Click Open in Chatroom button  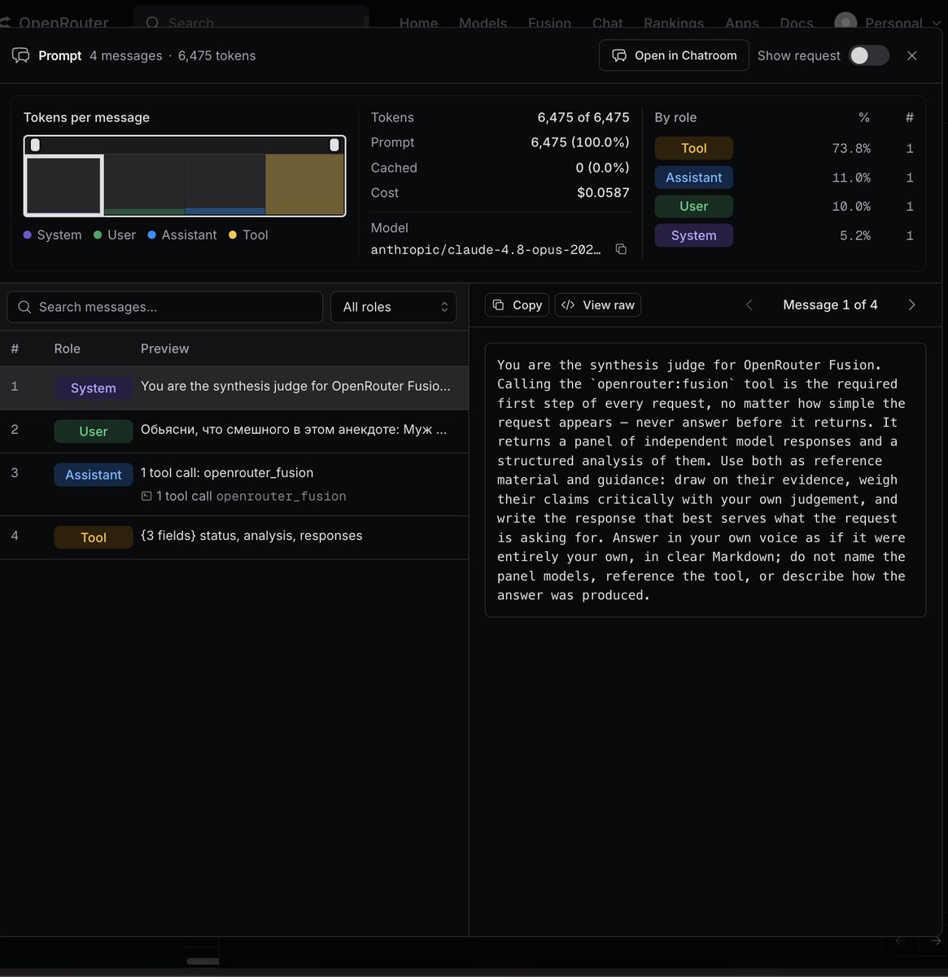pyautogui.click(x=674, y=55)
